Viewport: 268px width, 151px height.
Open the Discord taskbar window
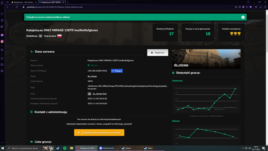[109, 148]
